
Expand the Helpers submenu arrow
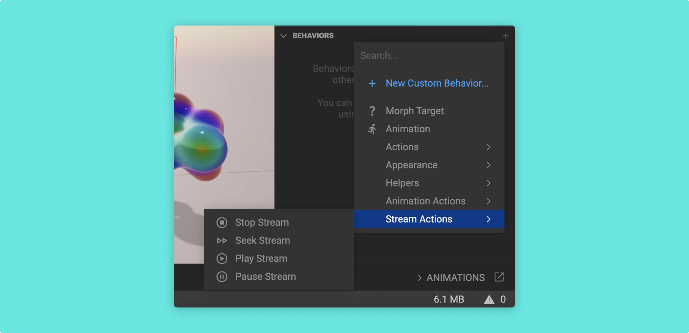pyautogui.click(x=488, y=183)
